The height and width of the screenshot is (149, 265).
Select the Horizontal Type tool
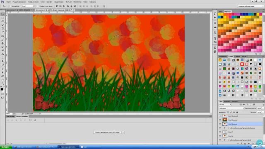2,69
